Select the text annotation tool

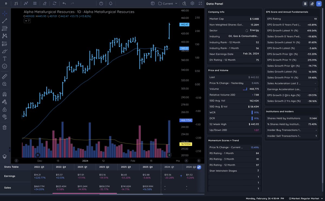coord(5,59)
